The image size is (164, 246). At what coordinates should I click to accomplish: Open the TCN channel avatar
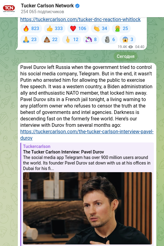pos(9,9)
